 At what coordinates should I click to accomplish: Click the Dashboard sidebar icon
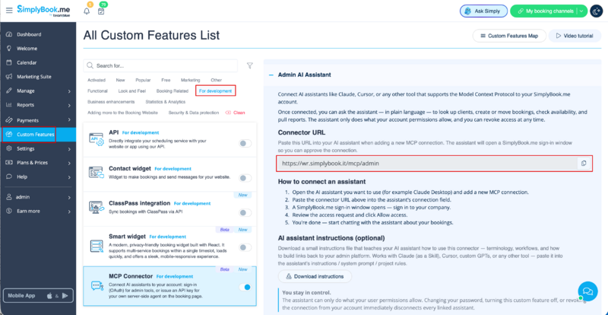click(x=9, y=34)
